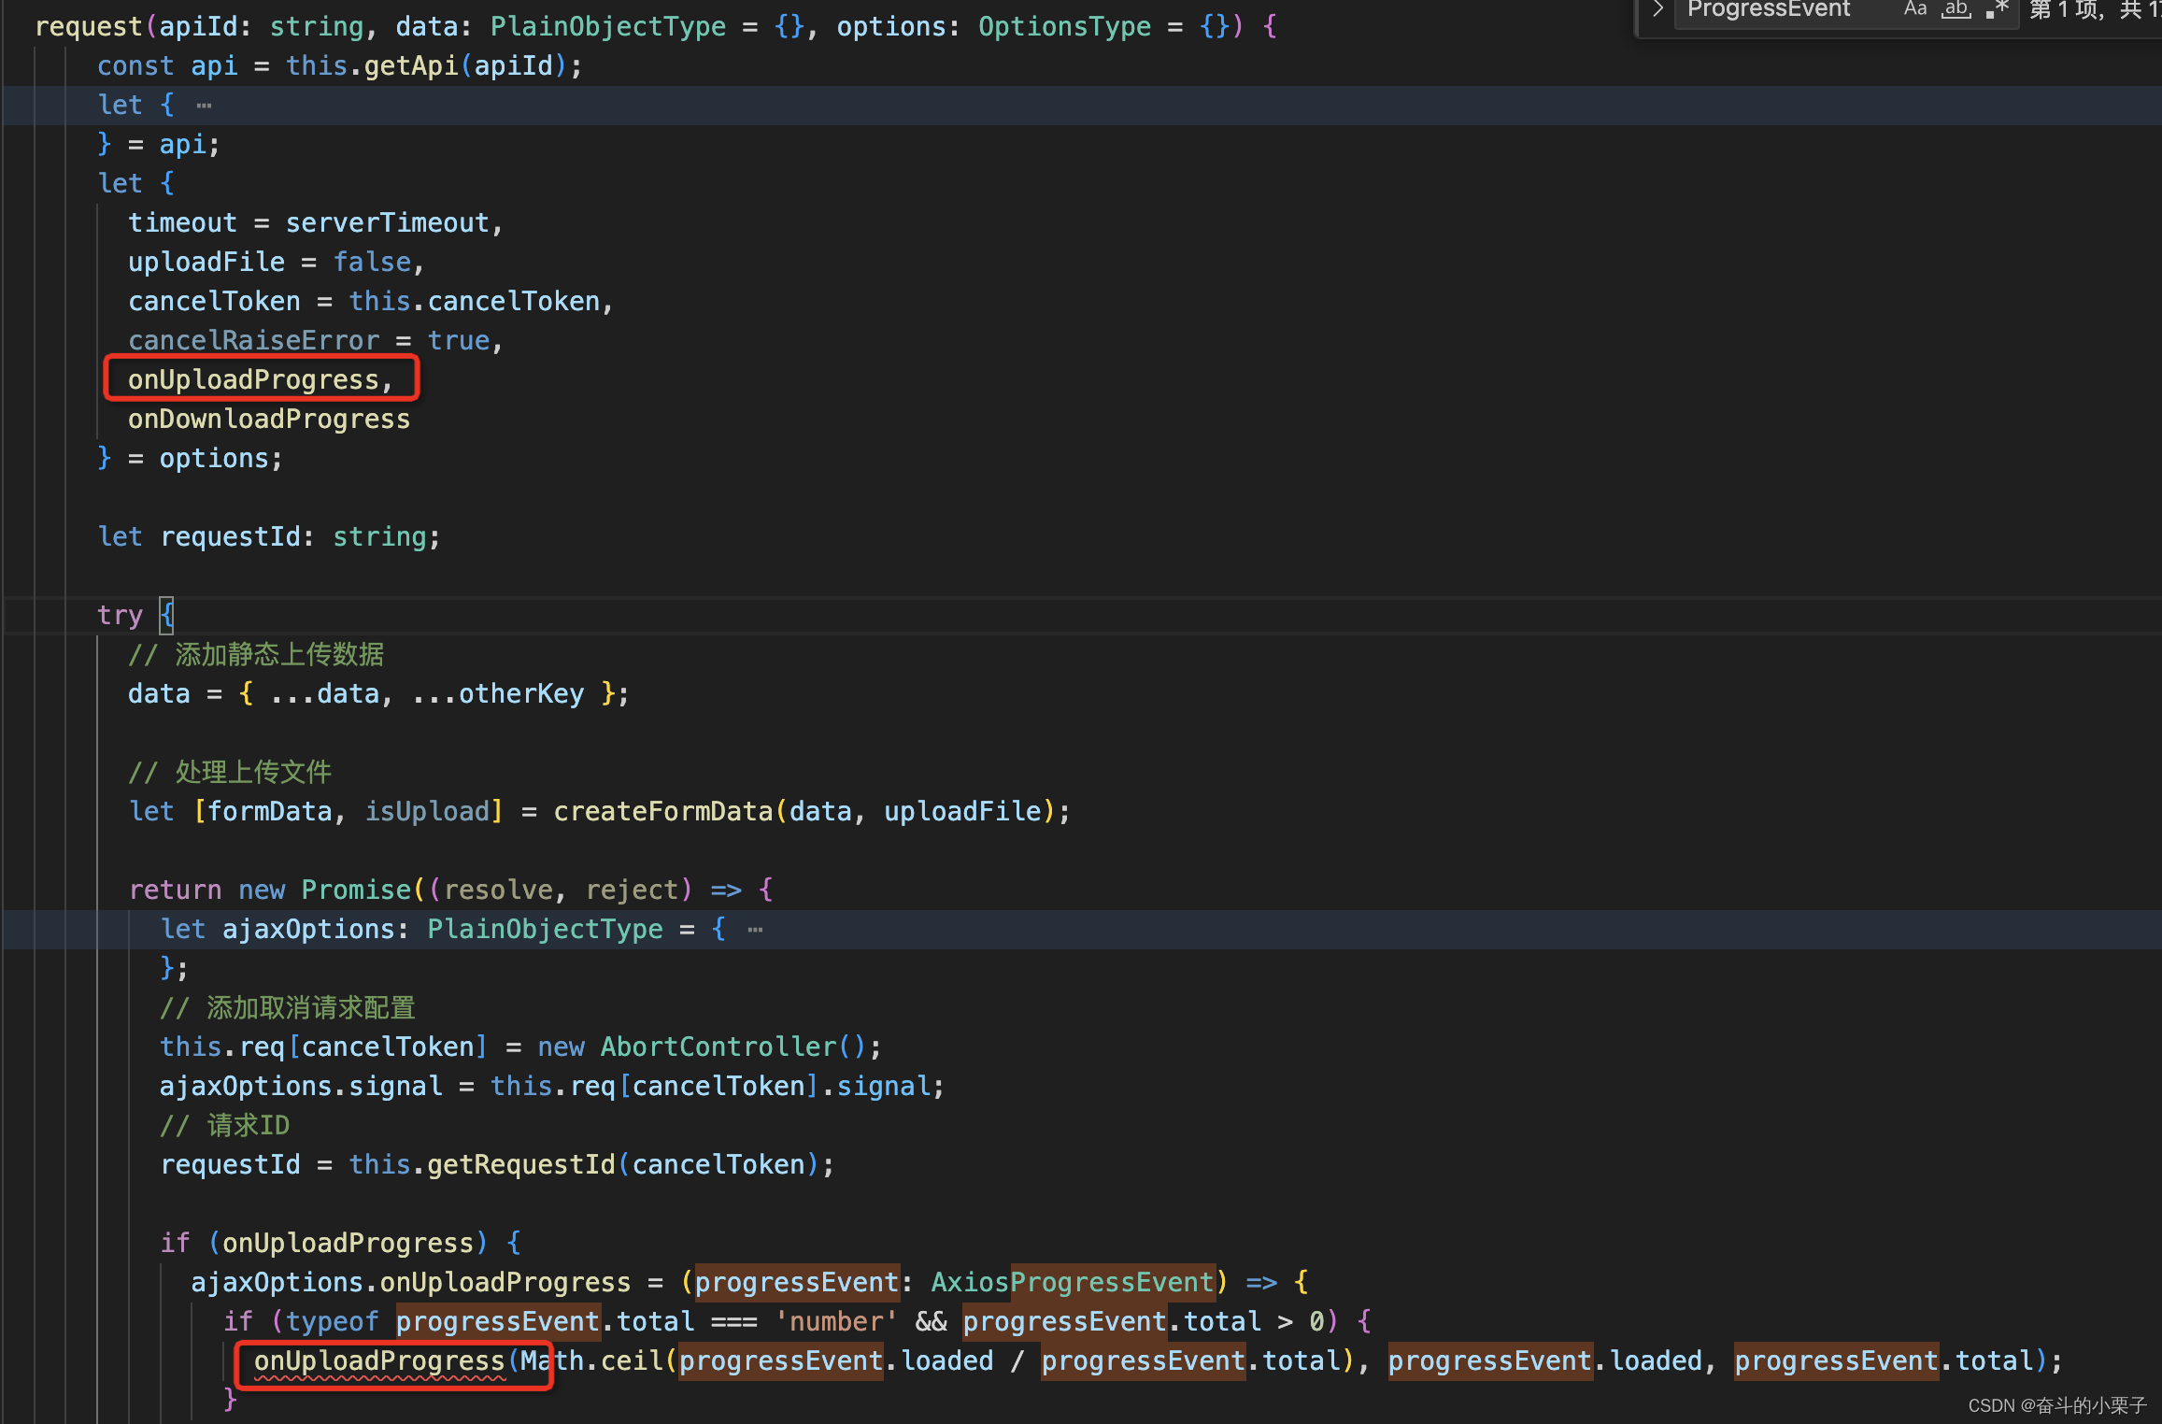The image size is (2162, 1424).
Task: Click 'Math.ceil' call's ceil method
Action: pyautogui.click(x=632, y=1361)
